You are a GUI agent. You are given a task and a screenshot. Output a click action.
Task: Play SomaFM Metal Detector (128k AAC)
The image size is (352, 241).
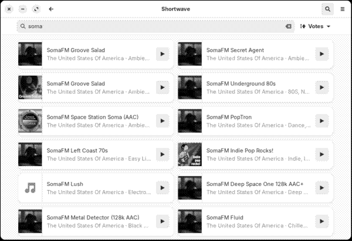pyautogui.click(x=163, y=221)
